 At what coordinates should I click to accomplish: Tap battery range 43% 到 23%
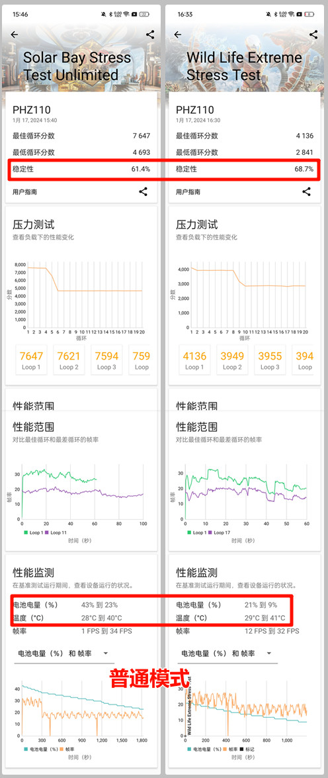[x=99, y=605]
